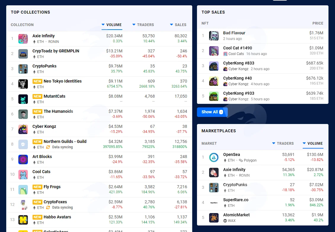Sort collections by Traders column

(143, 25)
